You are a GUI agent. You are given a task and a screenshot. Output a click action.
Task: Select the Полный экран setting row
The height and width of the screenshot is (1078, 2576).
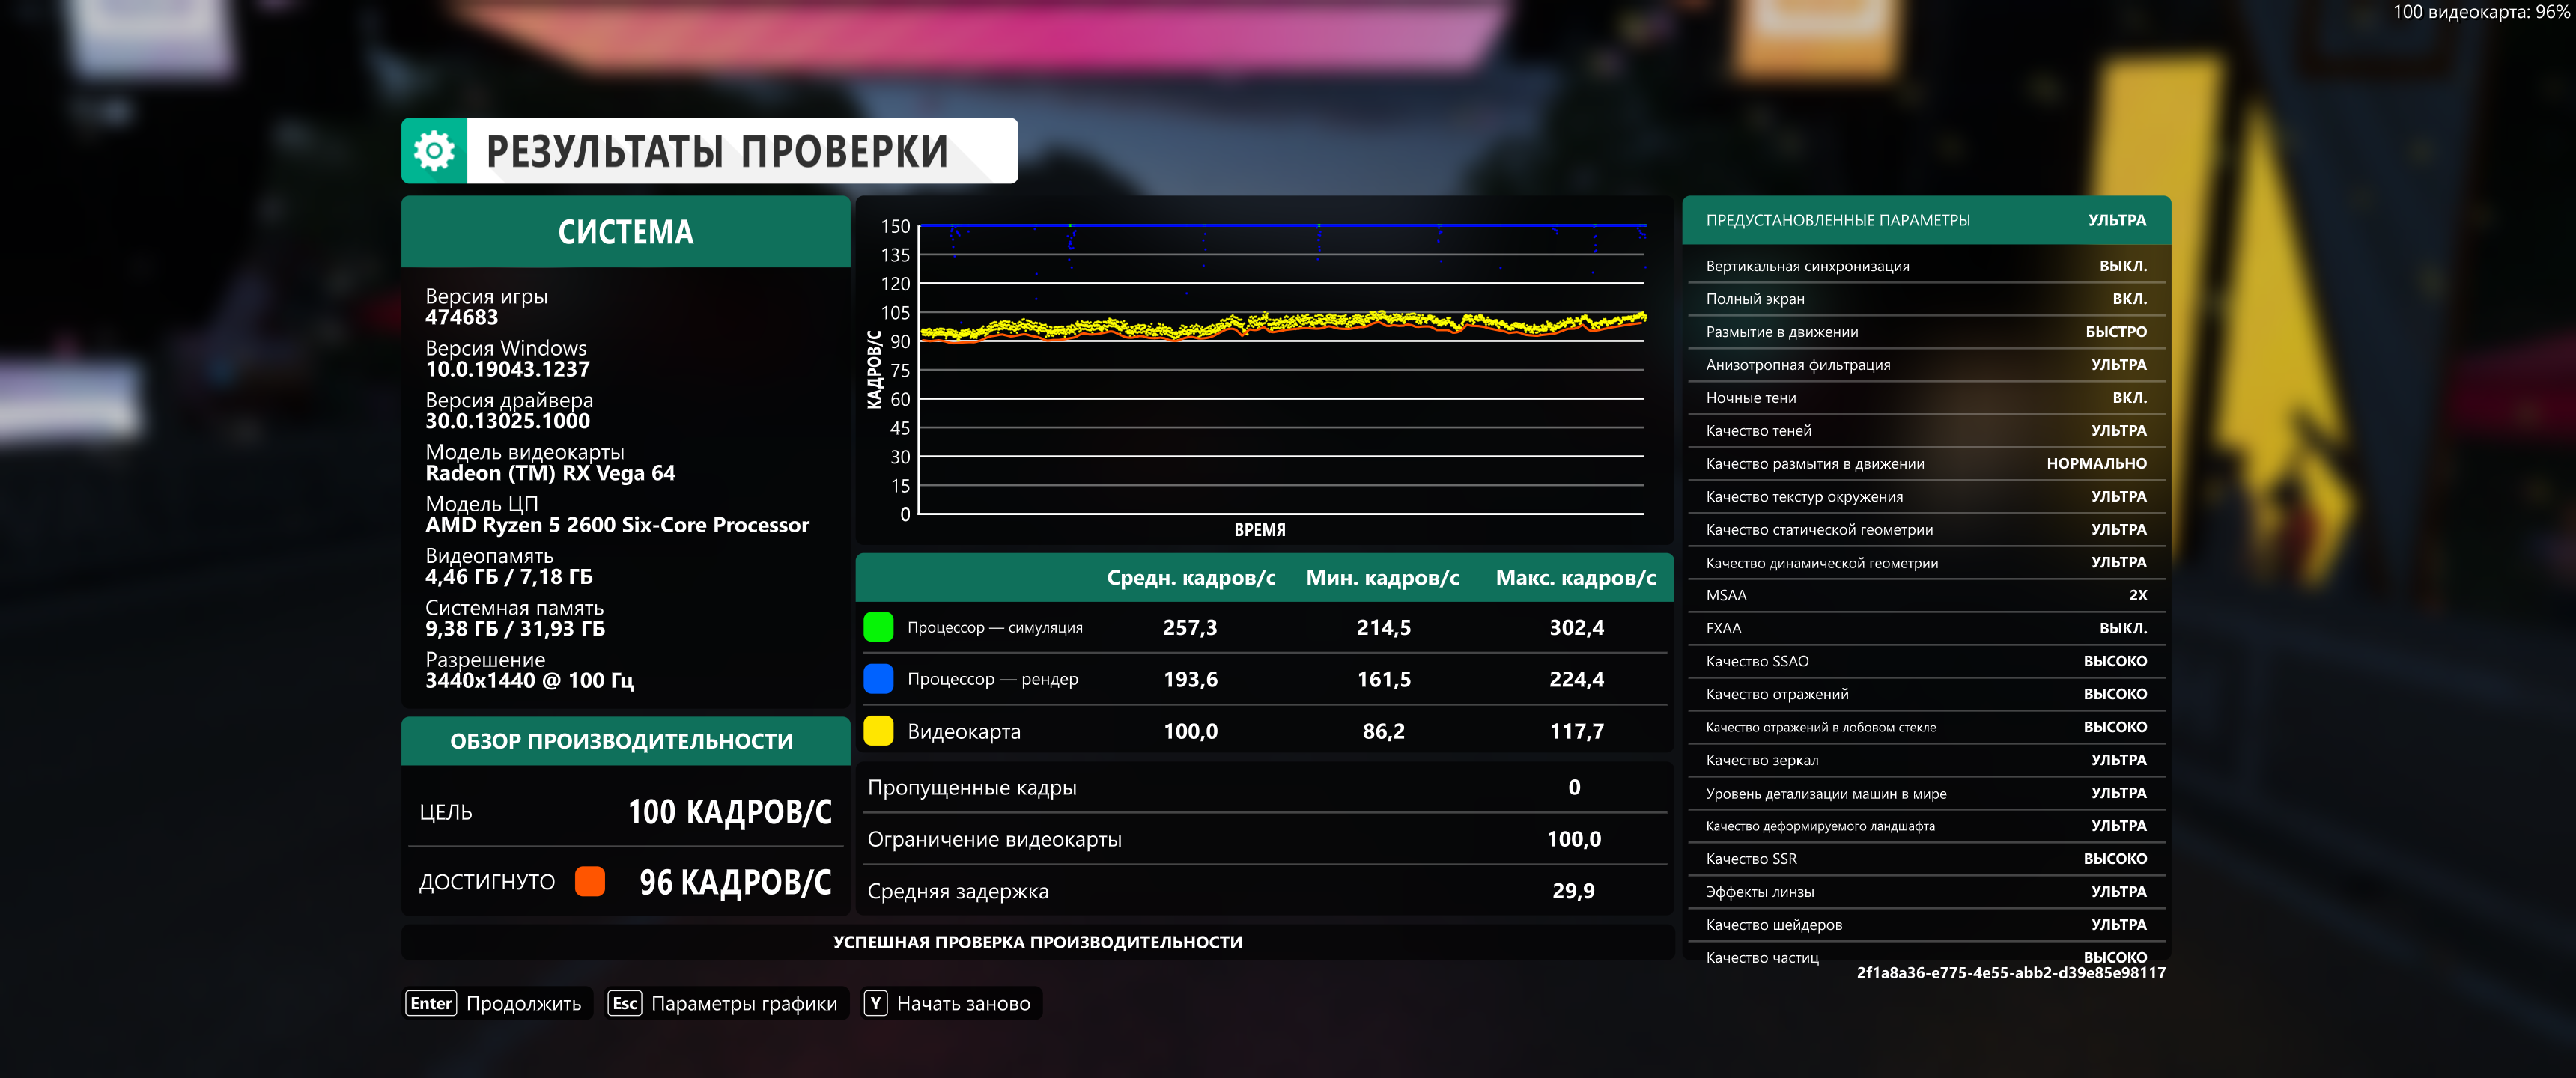click(x=1925, y=299)
